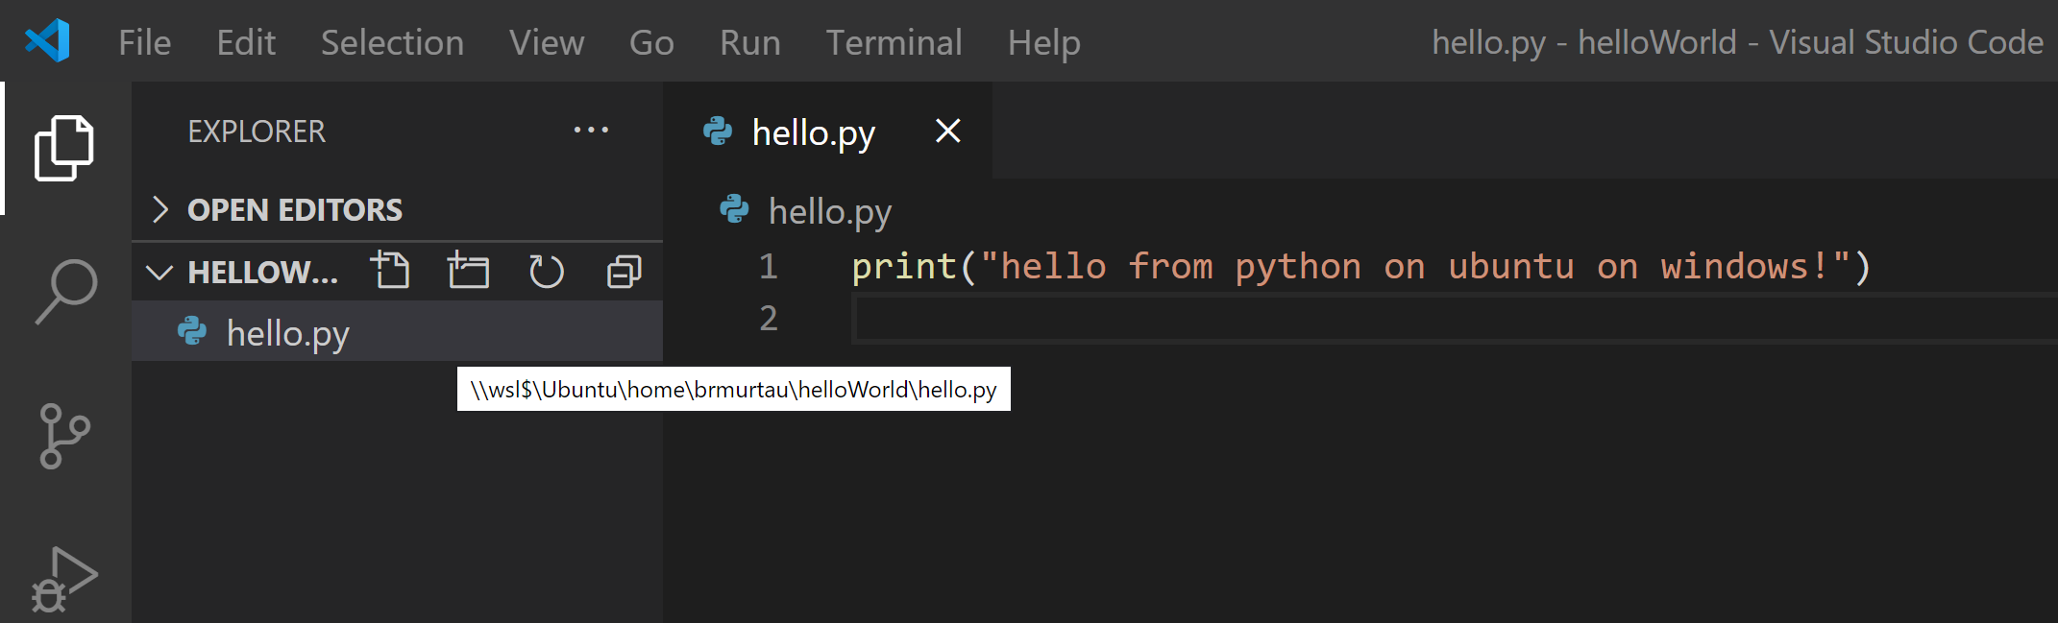Open the Source Control view
Image resolution: width=2058 pixels, height=623 pixels.
point(65,436)
